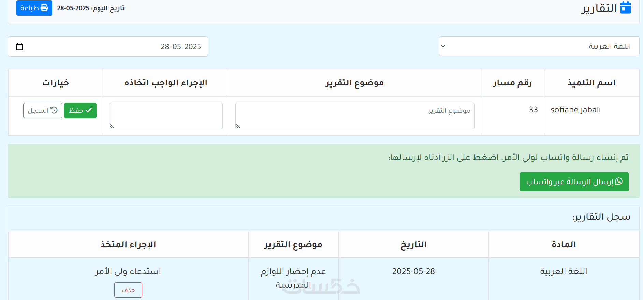Select student name sofiane jabali

tap(575, 110)
